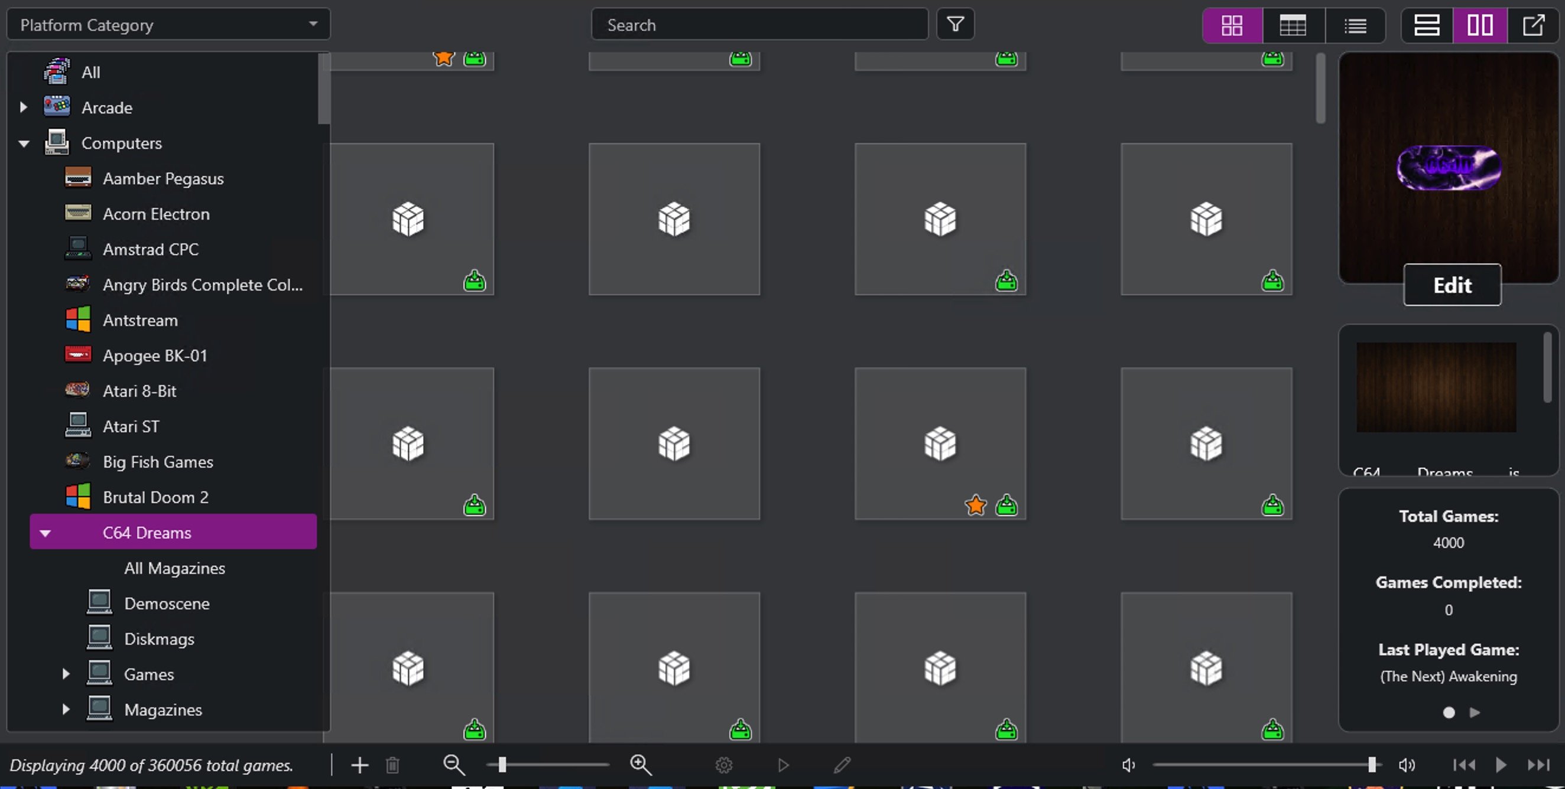Open the Diskmags subcategory
Viewport: 1565px width, 789px height.
point(159,639)
